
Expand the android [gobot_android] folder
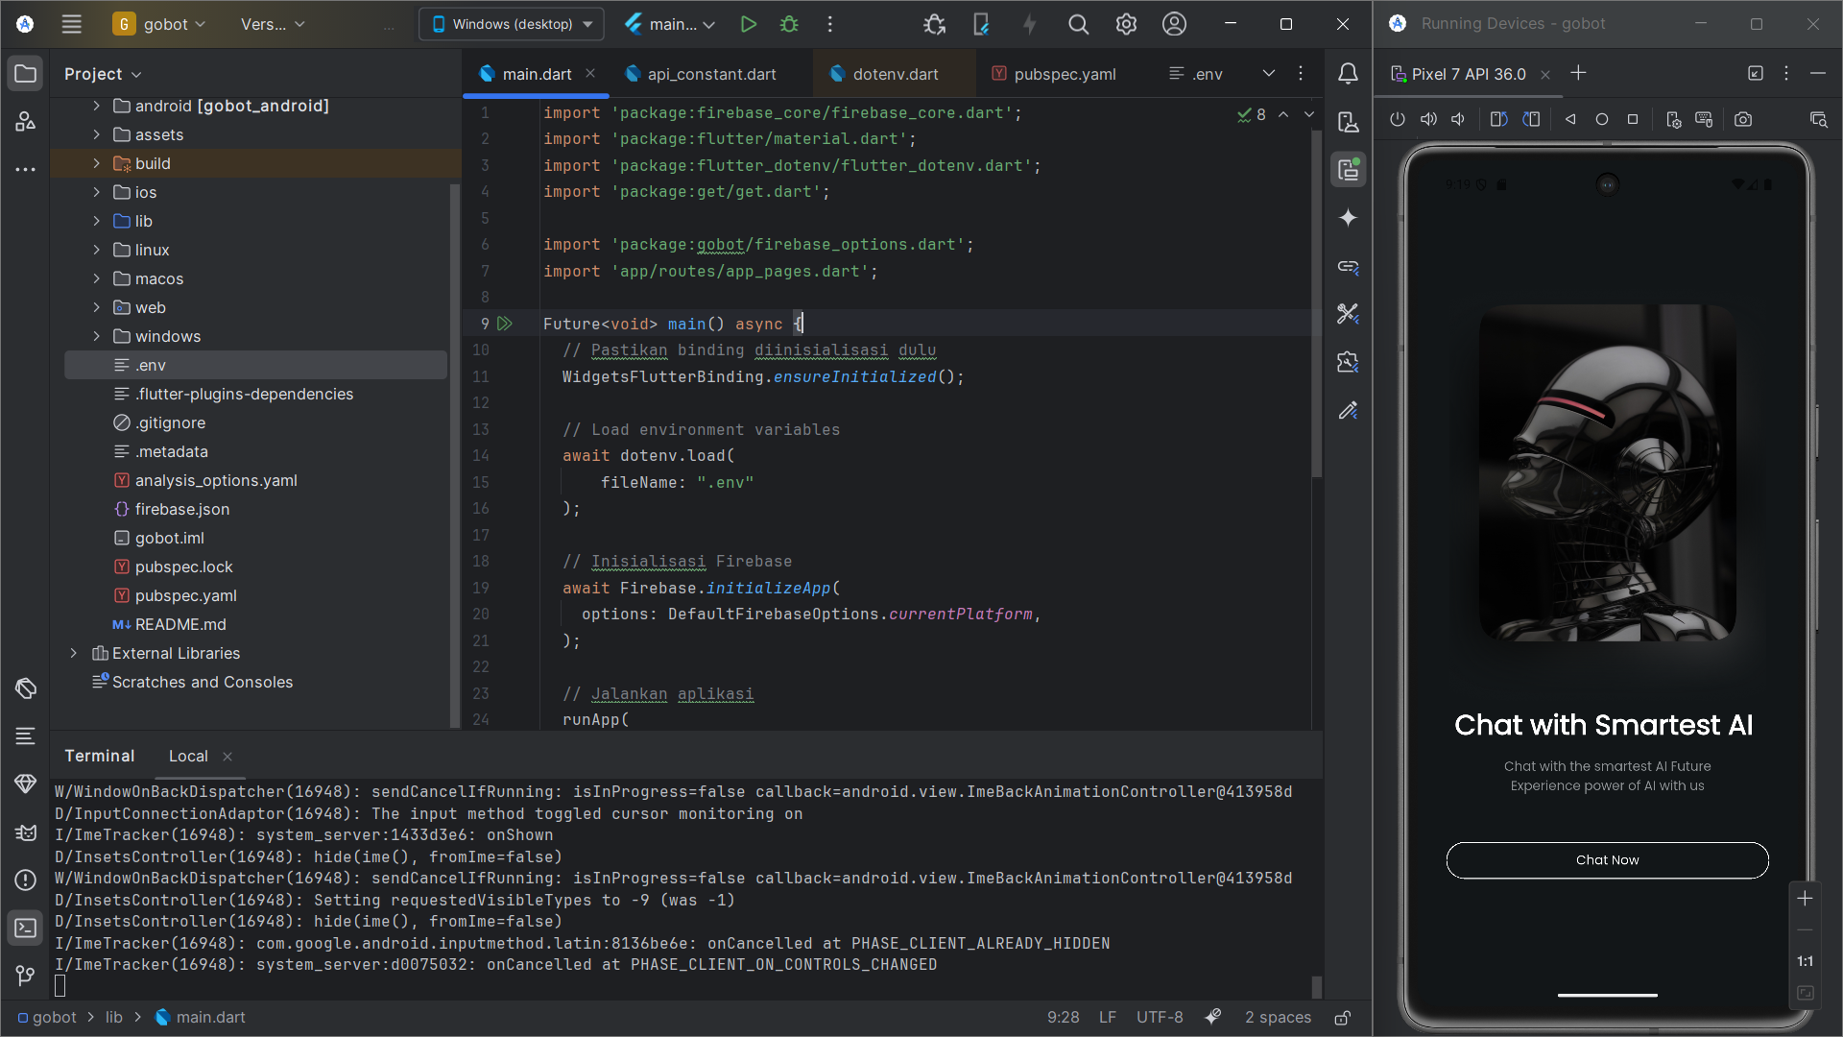click(x=96, y=106)
